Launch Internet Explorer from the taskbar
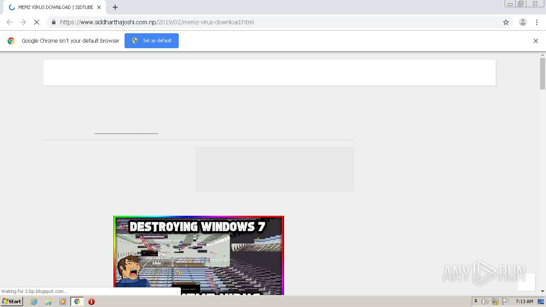The height and width of the screenshot is (307, 546). (34, 301)
